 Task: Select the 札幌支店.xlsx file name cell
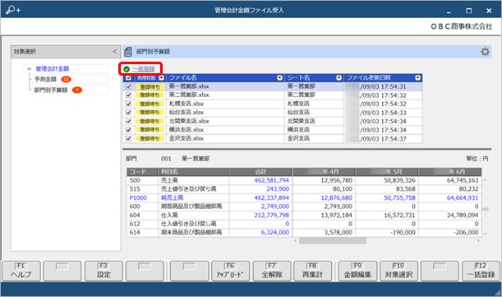[x=225, y=104]
